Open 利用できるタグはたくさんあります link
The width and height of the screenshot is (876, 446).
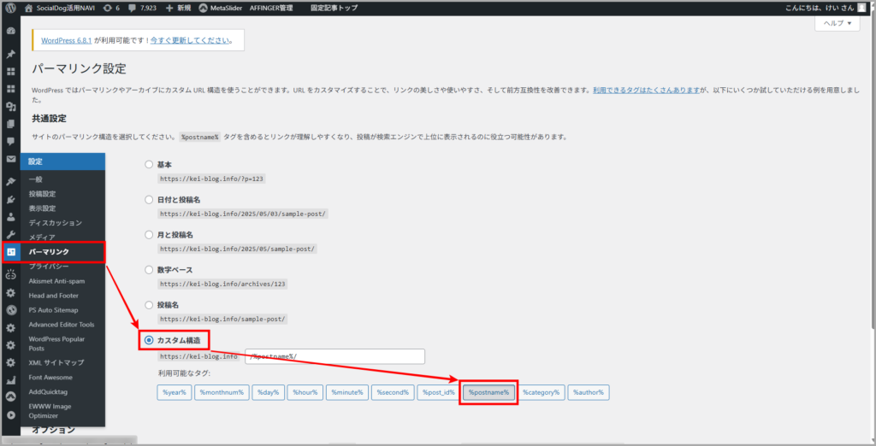click(647, 90)
